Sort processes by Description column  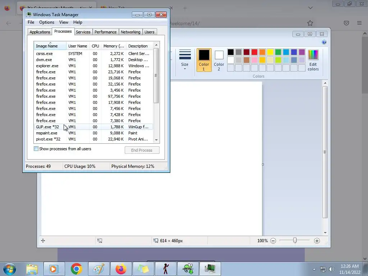click(x=139, y=46)
